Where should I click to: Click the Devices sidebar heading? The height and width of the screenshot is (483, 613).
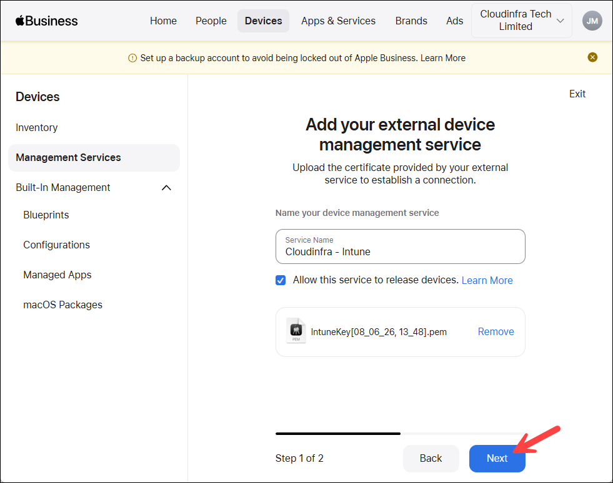[37, 97]
